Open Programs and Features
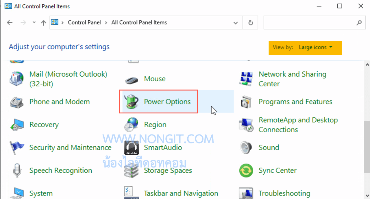 (x=295, y=102)
